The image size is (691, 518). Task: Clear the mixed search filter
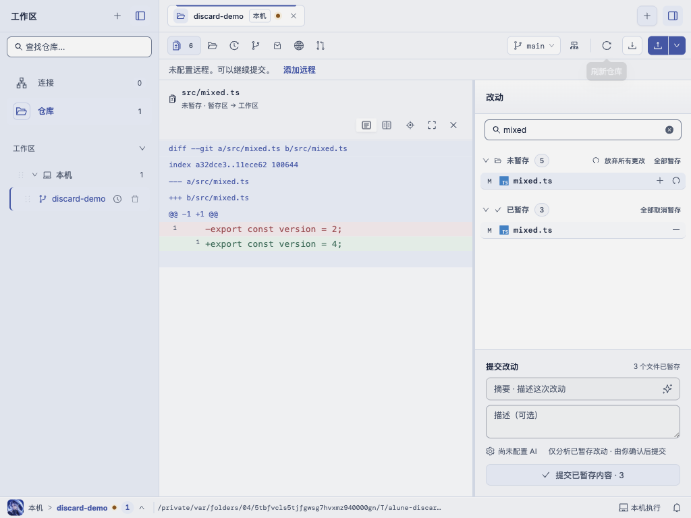(669, 130)
